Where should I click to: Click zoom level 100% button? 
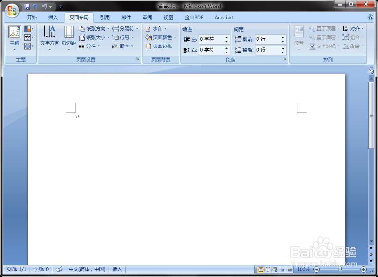[x=303, y=269]
